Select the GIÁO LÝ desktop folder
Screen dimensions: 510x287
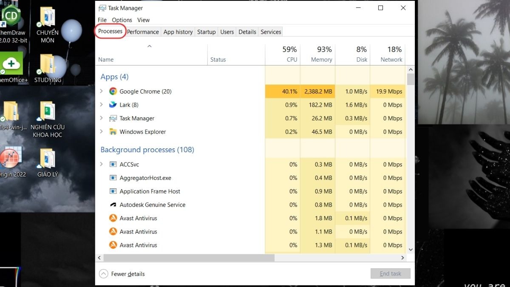click(48, 162)
